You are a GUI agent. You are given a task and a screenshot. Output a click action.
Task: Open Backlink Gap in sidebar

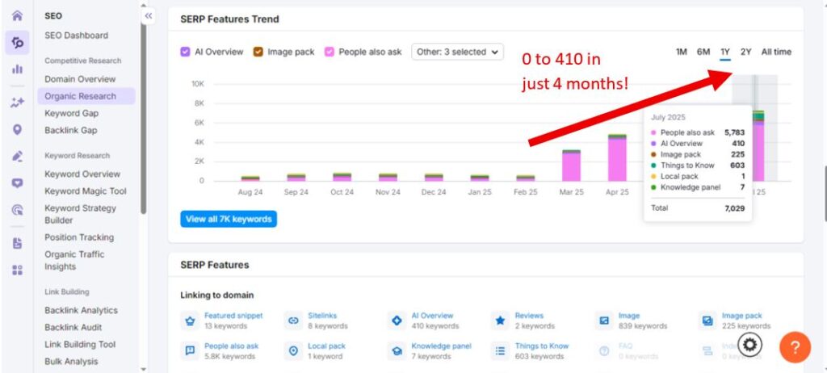click(71, 130)
